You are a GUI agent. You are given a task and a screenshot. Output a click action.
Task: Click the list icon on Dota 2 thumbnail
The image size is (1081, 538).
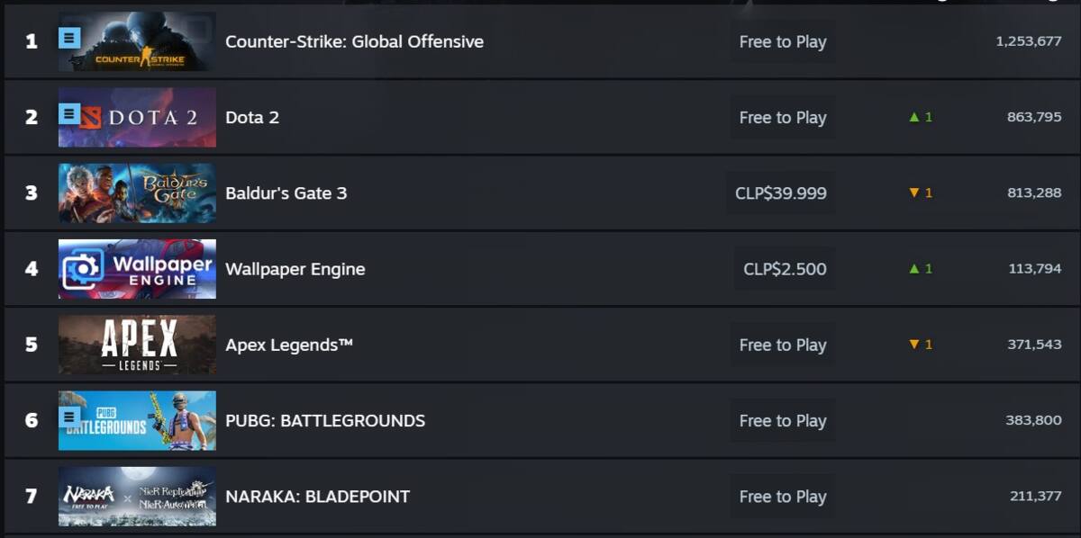pos(70,113)
